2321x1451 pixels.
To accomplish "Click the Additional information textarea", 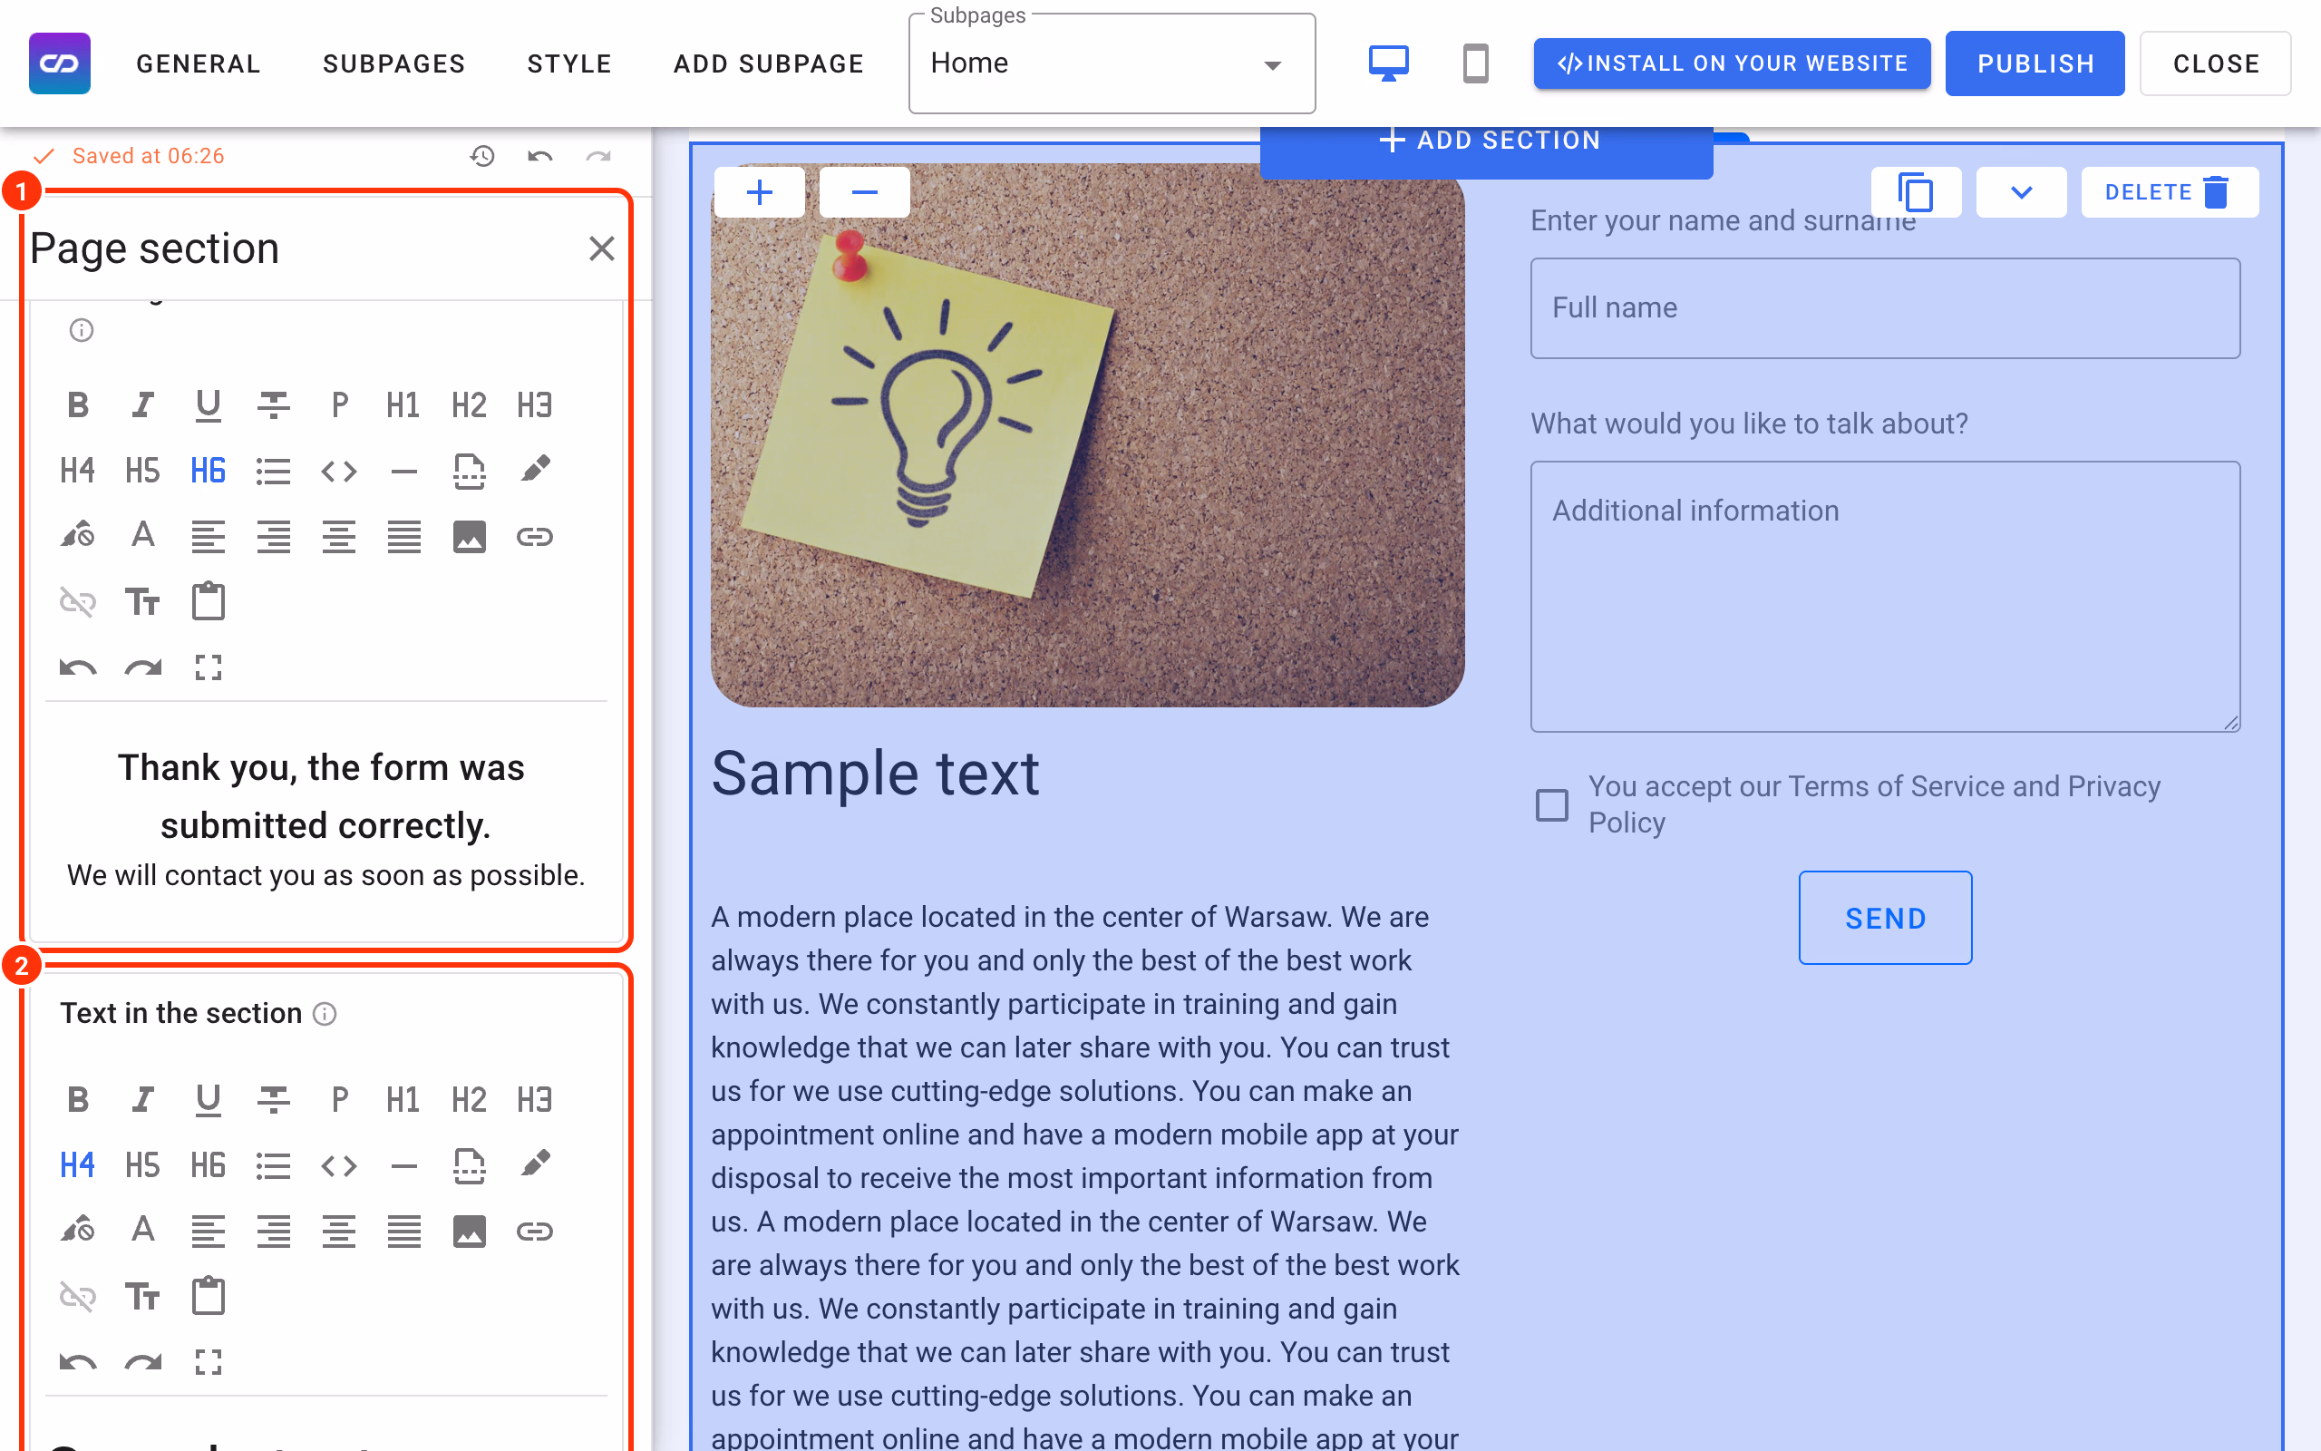I will pyautogui.click(x=1885, y=596).
